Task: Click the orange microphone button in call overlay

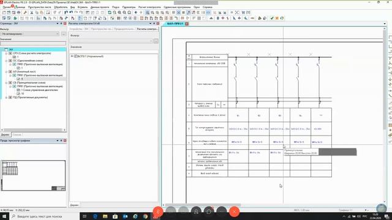Action: (158, 212)
